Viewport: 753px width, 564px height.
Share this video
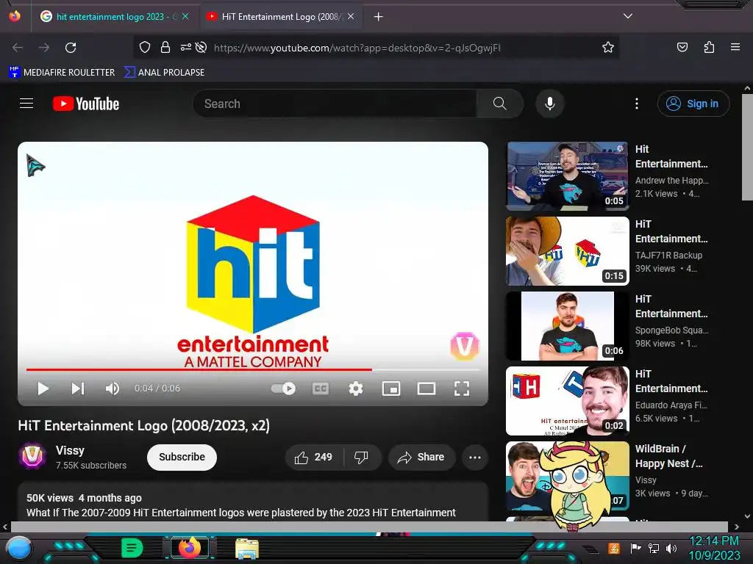point(421,457)
